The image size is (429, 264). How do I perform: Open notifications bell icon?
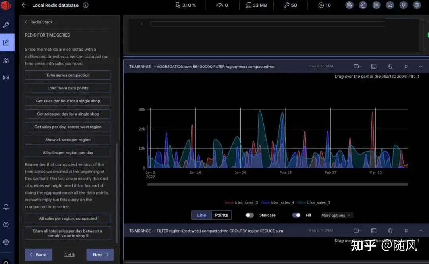6,207
